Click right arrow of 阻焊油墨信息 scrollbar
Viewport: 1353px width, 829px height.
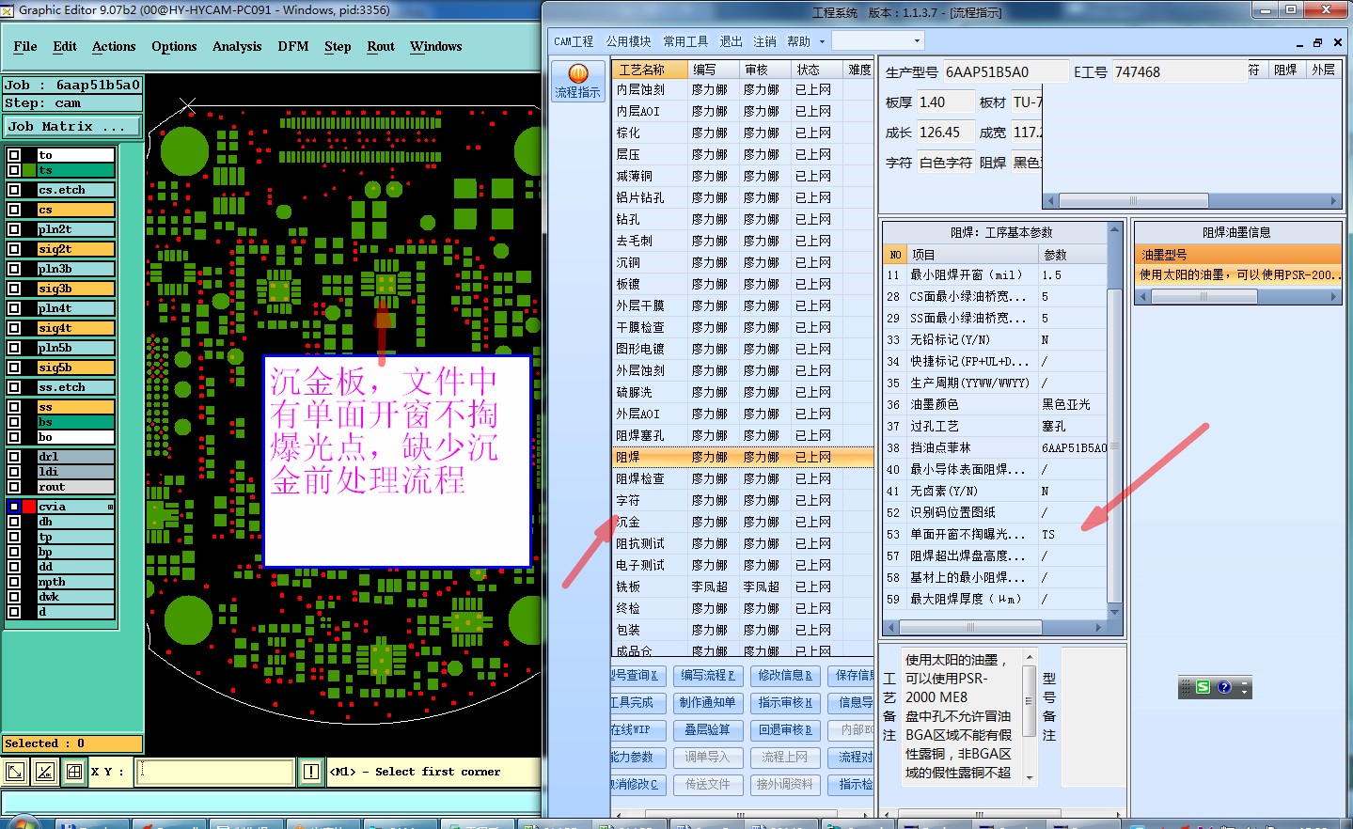click(1333, 296)
